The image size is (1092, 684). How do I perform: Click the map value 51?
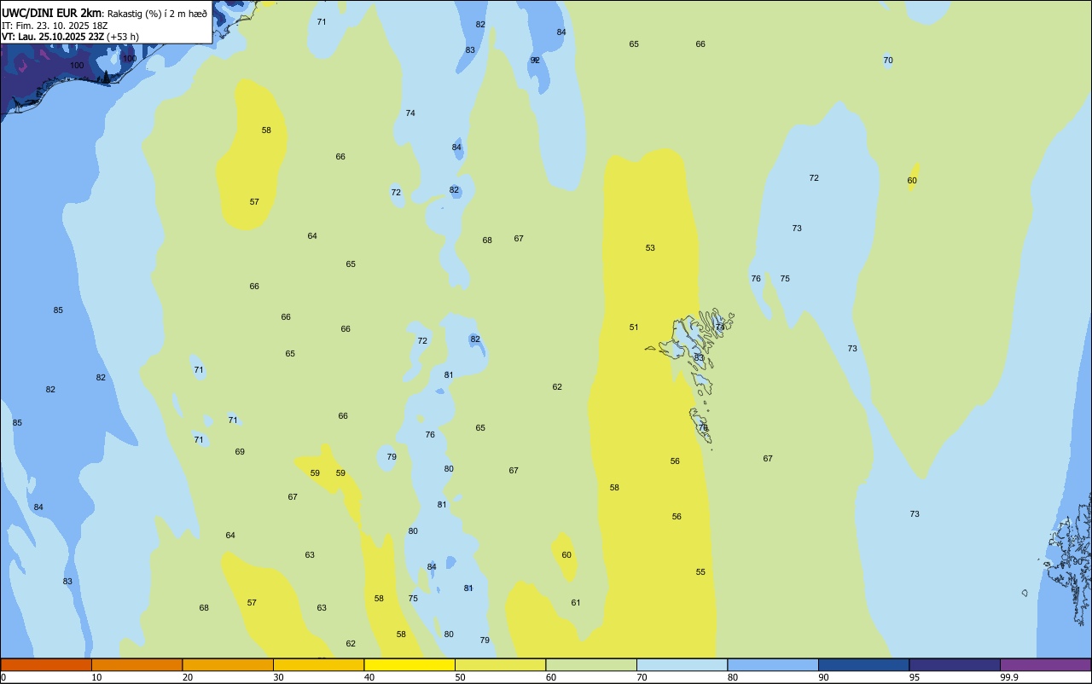(634, 328)
